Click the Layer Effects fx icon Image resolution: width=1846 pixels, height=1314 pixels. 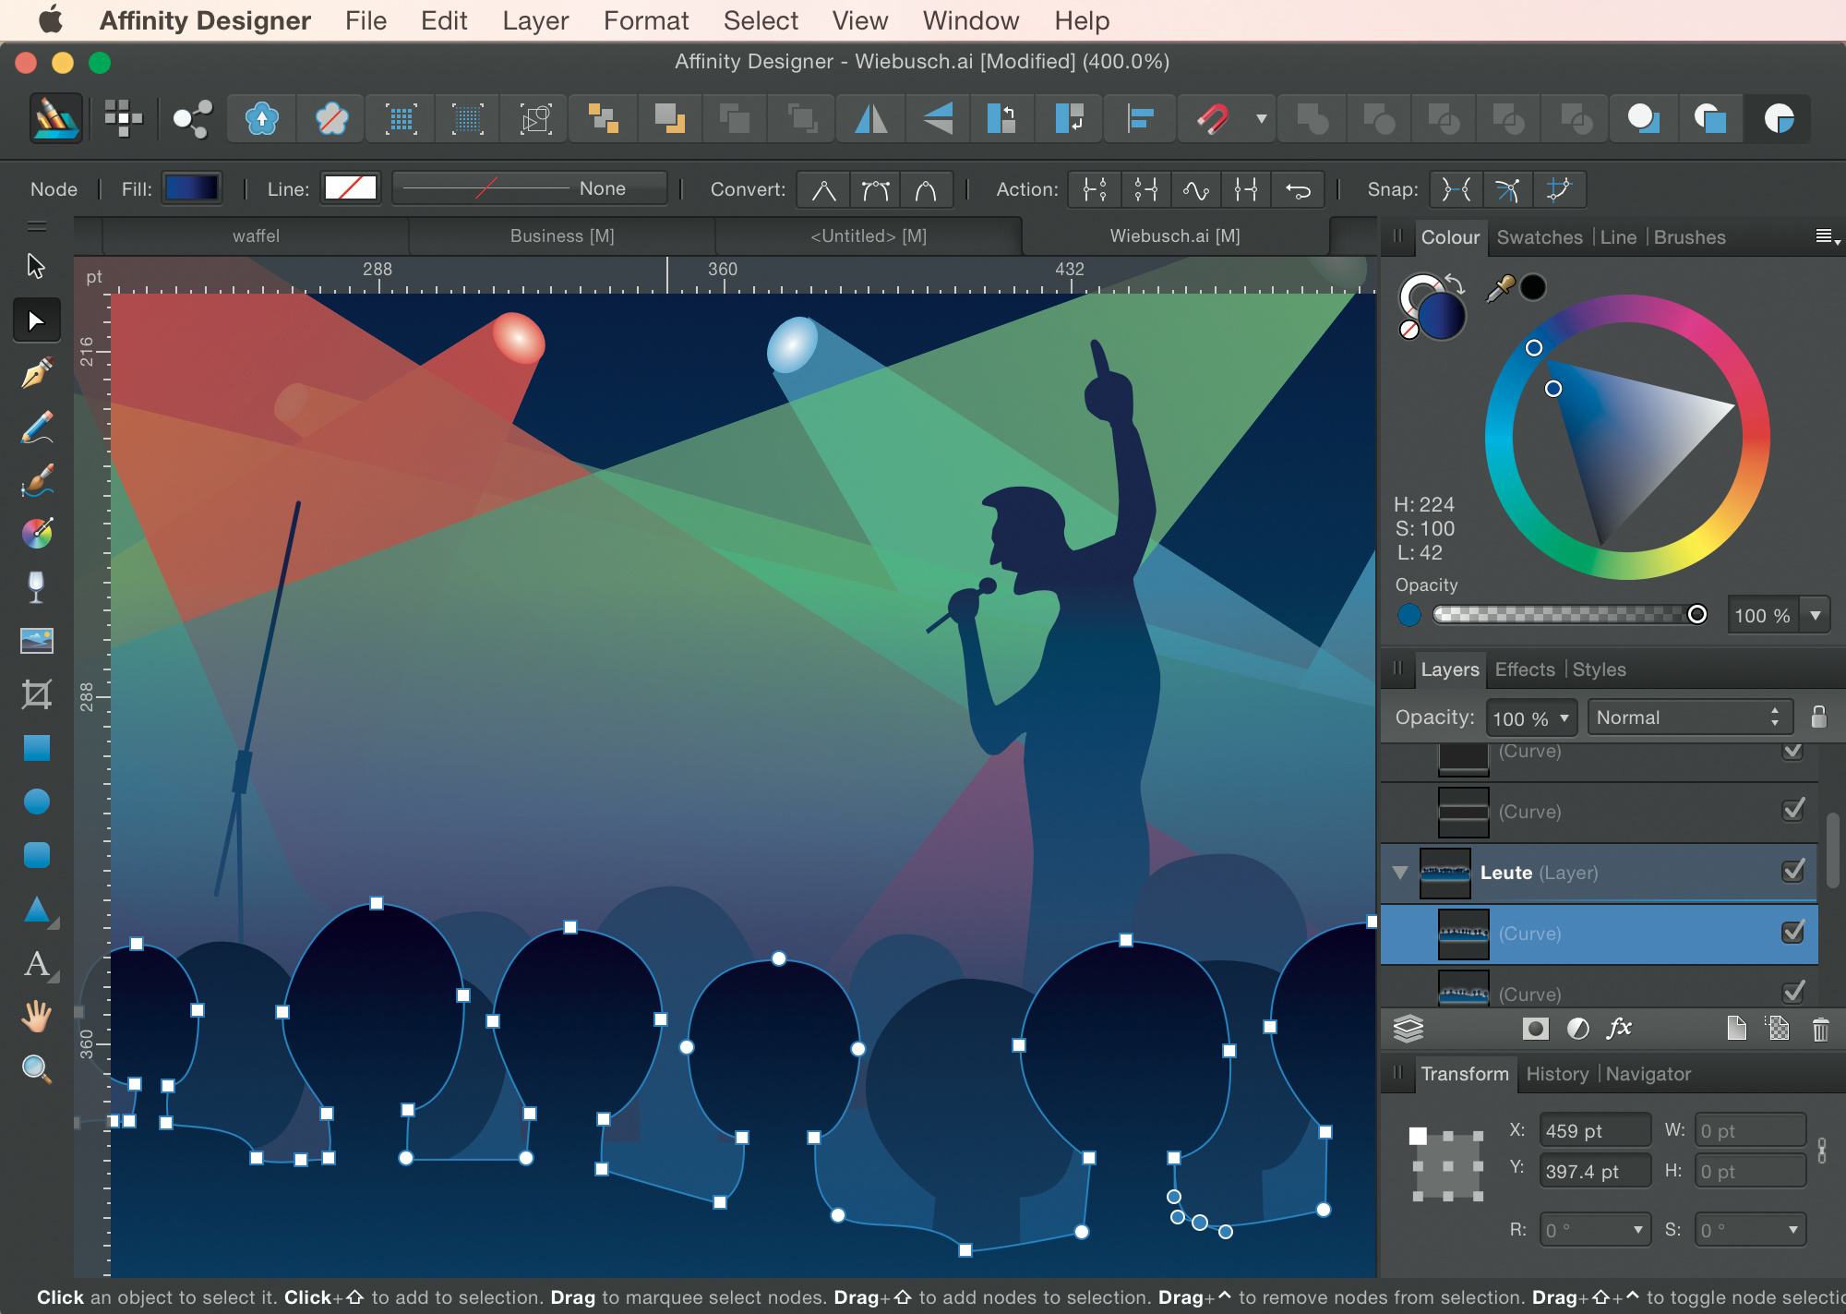tap(1620, 1028)
